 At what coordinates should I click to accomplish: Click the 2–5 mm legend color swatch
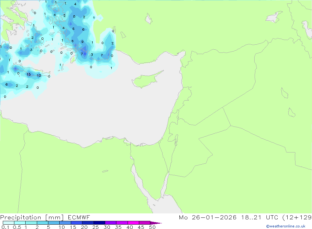tap(42, 223)
